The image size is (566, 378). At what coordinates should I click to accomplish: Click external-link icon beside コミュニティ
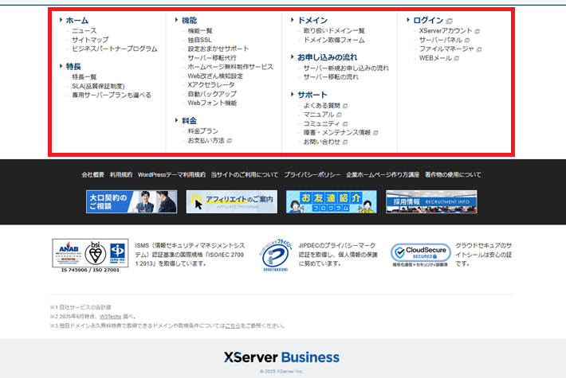345,124
